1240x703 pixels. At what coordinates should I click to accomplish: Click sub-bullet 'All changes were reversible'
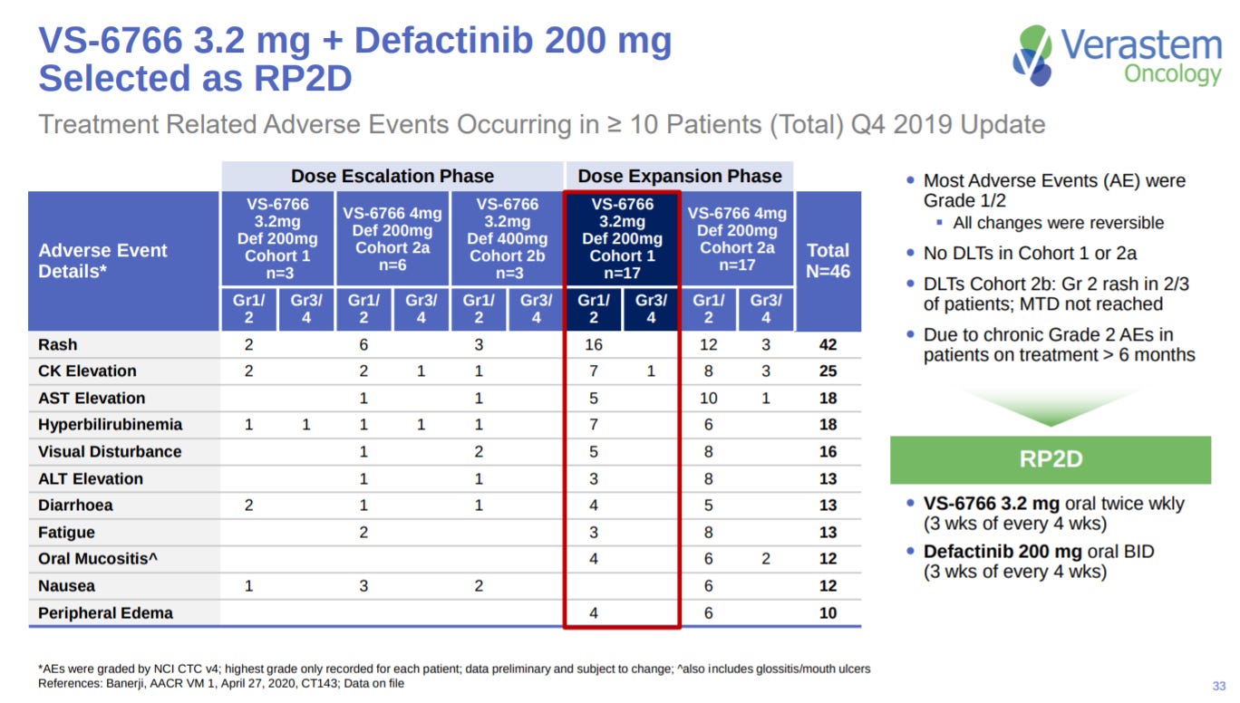pos(1051,223)
